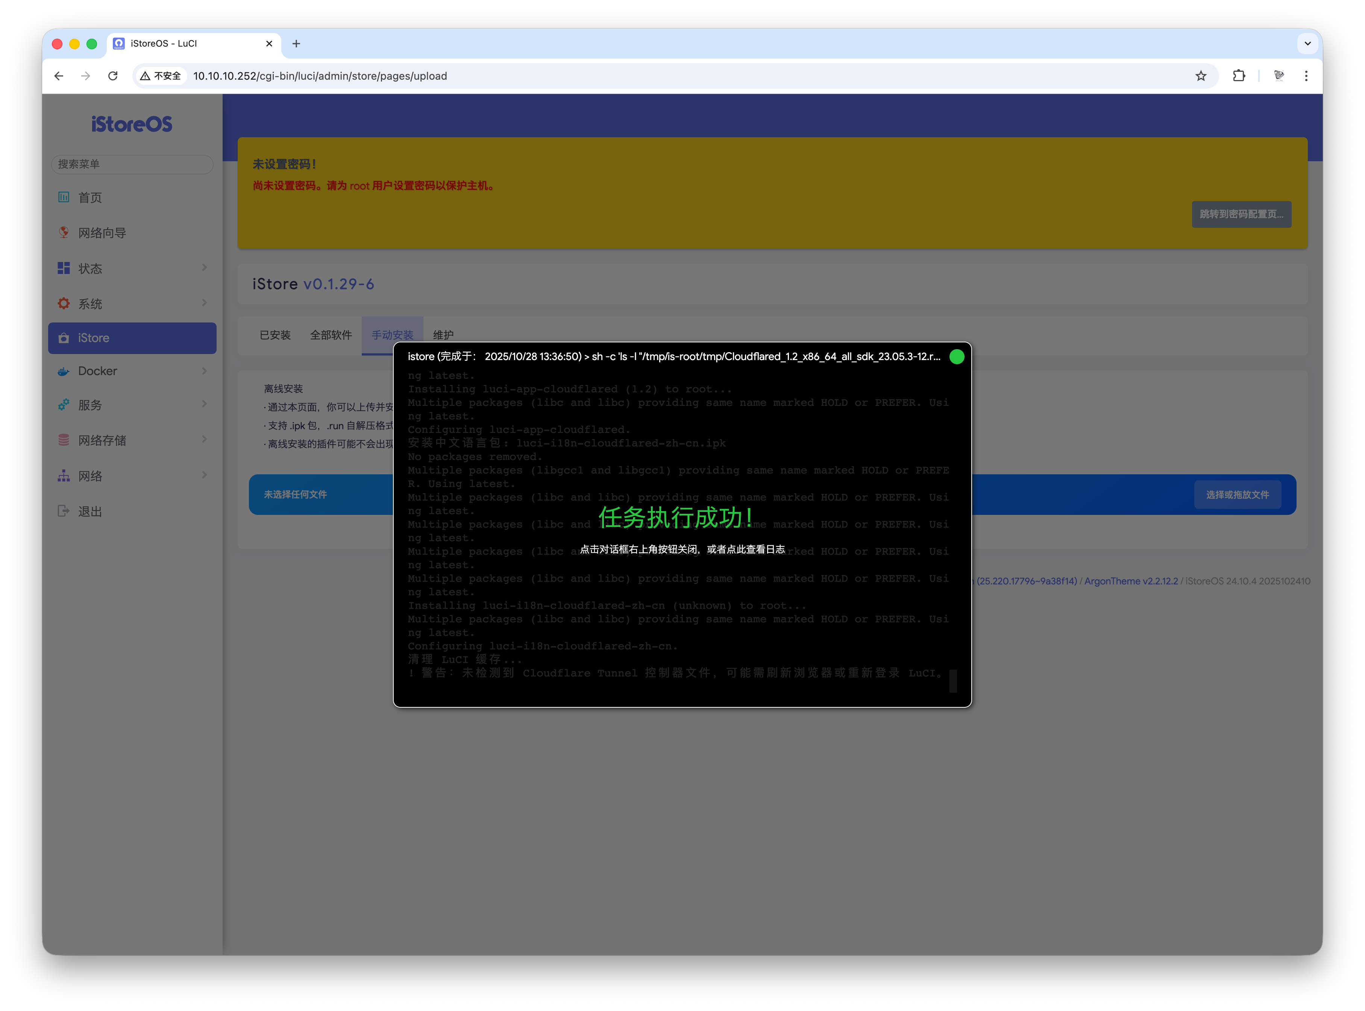Expand the 服务 sidebar submenu arrow
This screenshot has width=1365, height=1011.
(205, 404)
